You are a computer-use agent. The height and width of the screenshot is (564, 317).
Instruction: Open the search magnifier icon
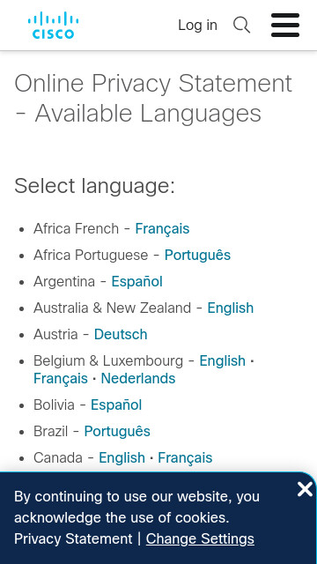pos(241,26)
